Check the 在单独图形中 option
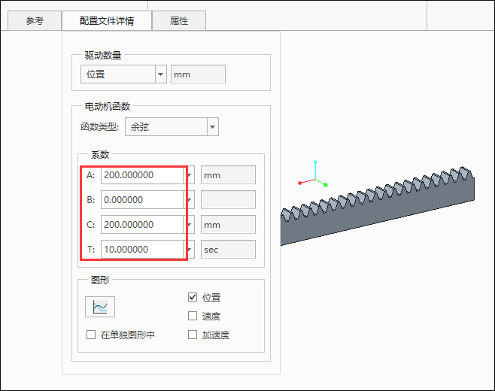495x391 pixels. 91,335
